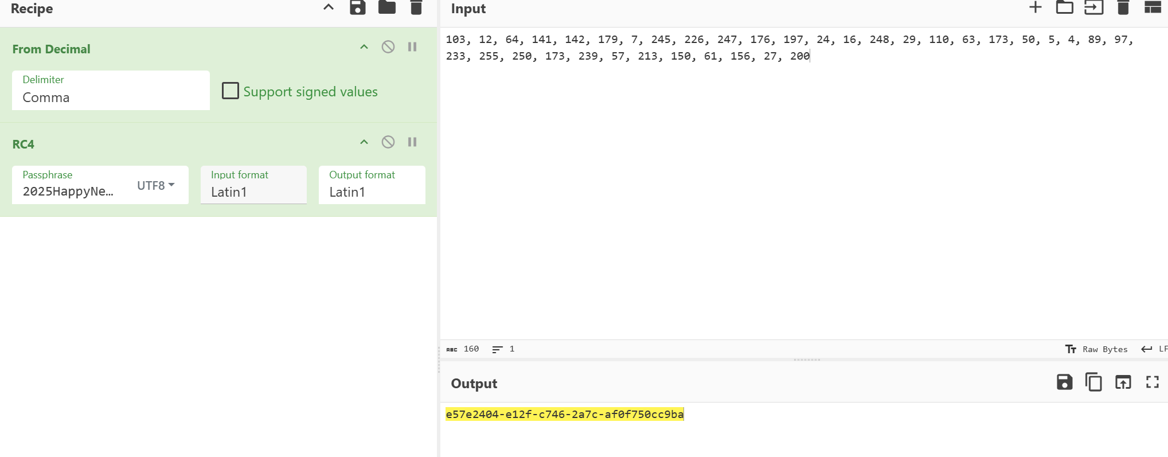Set breakpoint on RC4 operation
Viewport: 1168px width, 457px height.
(x=412, y=142)
